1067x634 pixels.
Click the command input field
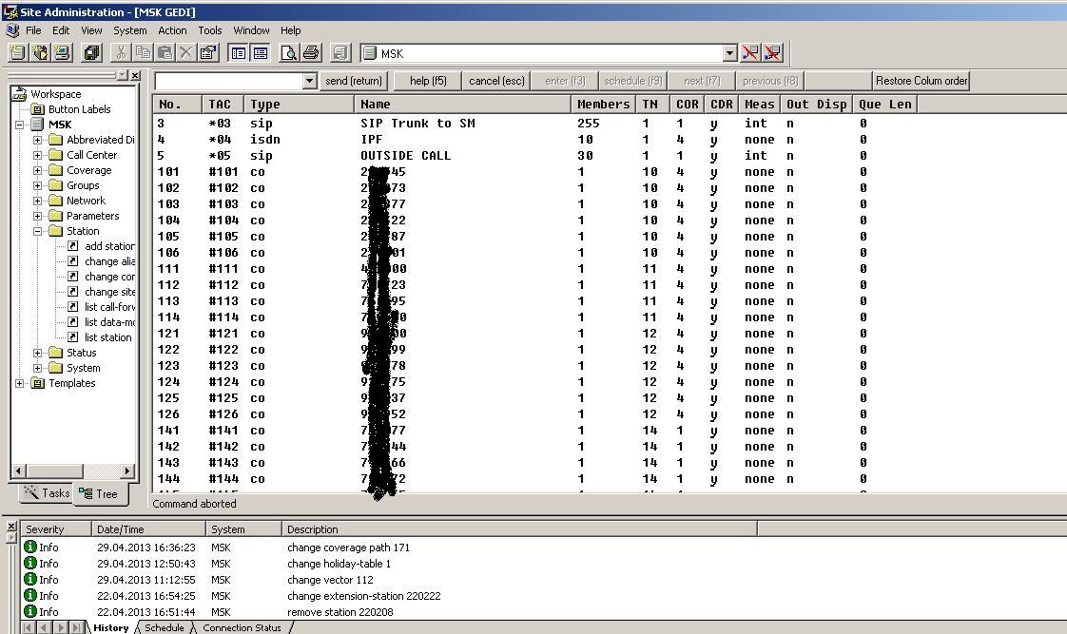229,81
